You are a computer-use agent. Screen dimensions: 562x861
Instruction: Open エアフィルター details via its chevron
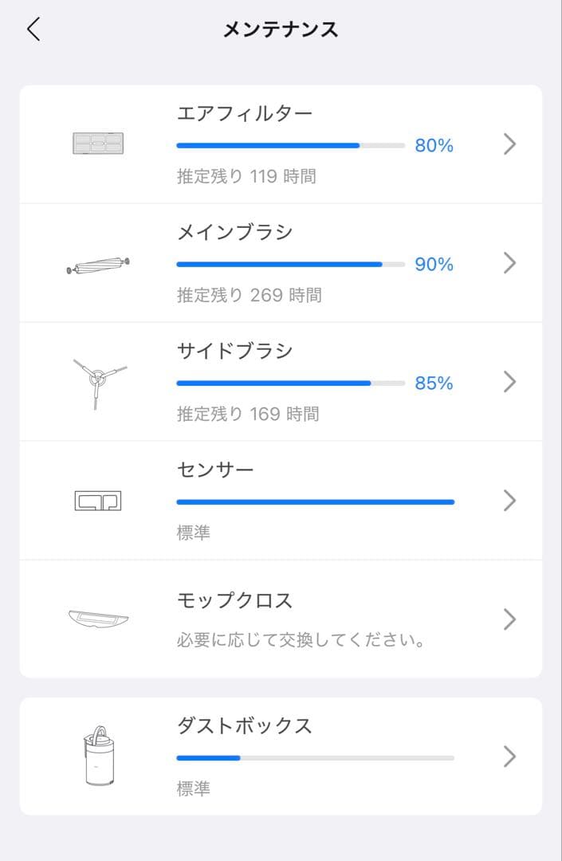(x=509, y=144)
